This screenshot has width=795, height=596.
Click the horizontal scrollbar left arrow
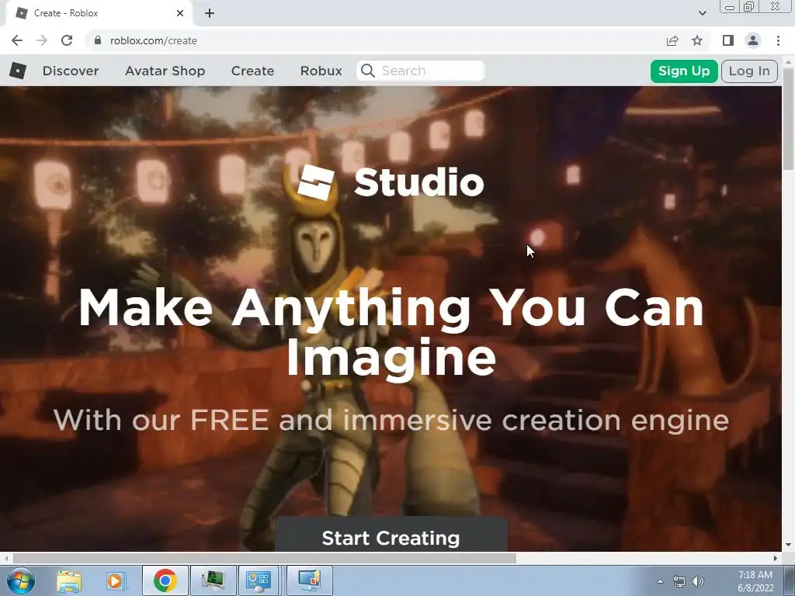pyautogui.click(x=5, y=558)
